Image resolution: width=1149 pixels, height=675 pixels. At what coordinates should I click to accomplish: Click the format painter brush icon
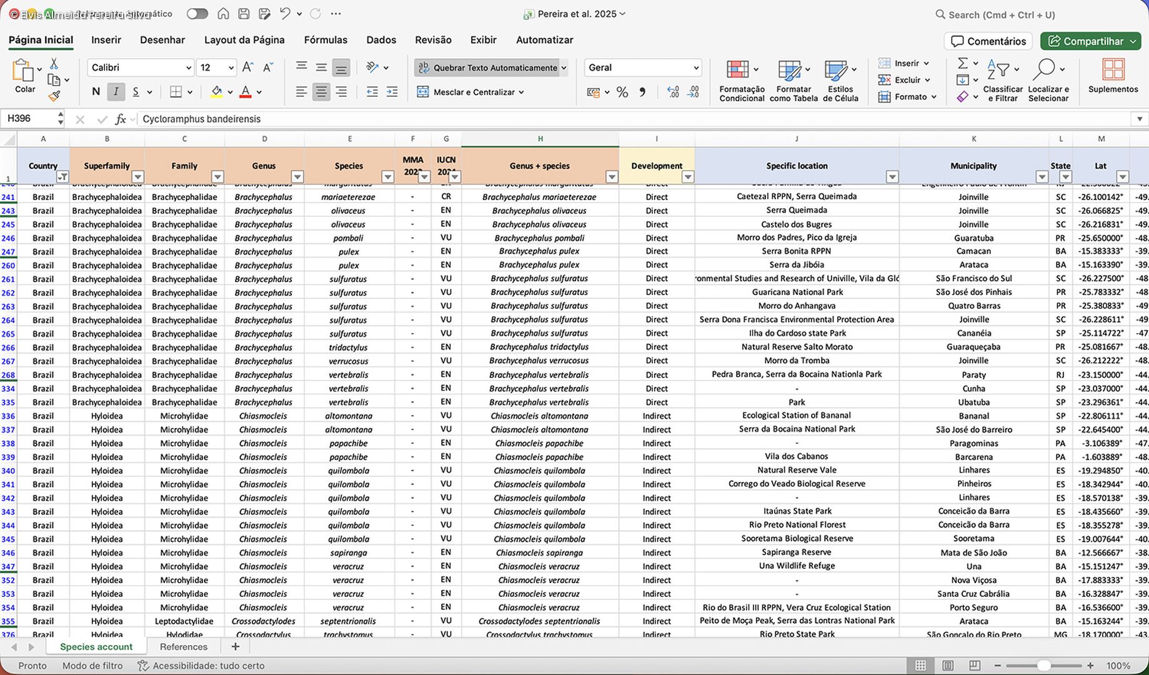54,96
